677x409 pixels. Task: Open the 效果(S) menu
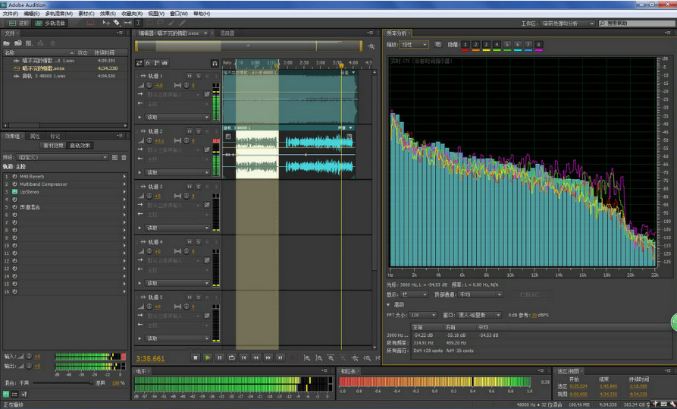[x=108, y=14]
